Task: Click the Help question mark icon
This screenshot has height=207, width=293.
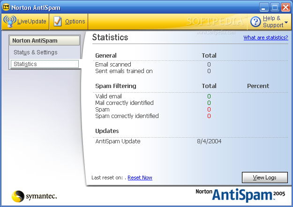Action: click(255, 22)
